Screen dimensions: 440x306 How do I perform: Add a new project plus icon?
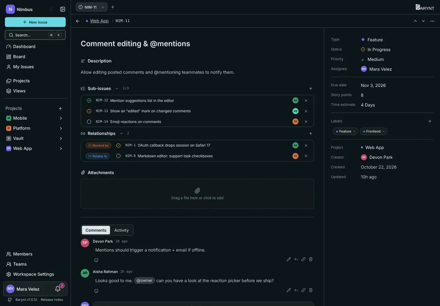tap(60, 108)
